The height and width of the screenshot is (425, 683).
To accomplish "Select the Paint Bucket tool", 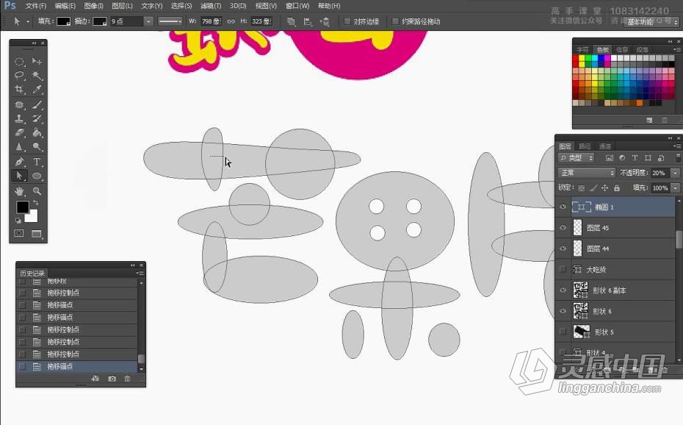I will tap(37, 132).
